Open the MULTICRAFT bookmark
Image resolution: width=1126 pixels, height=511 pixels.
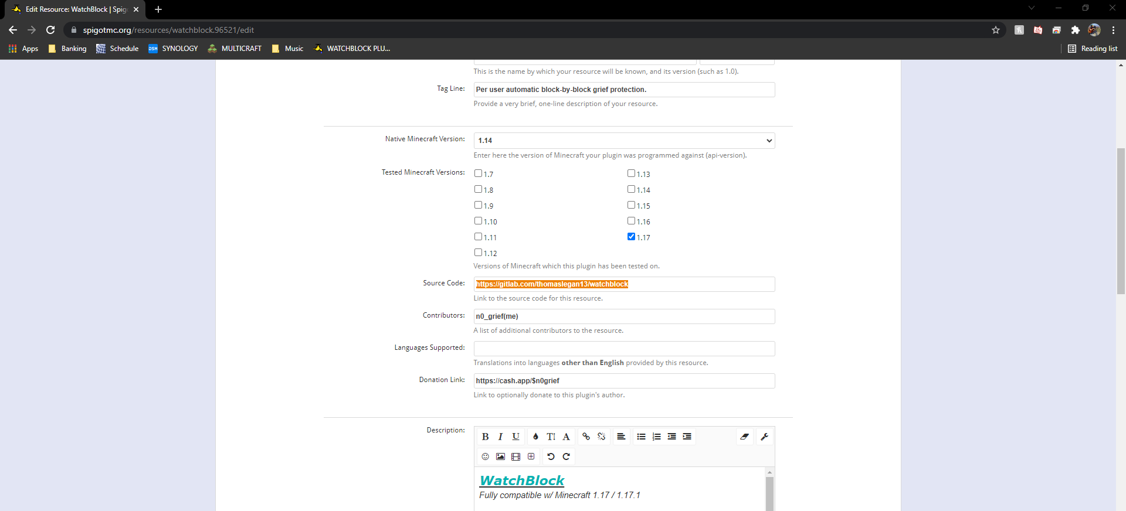click(235, 49)
